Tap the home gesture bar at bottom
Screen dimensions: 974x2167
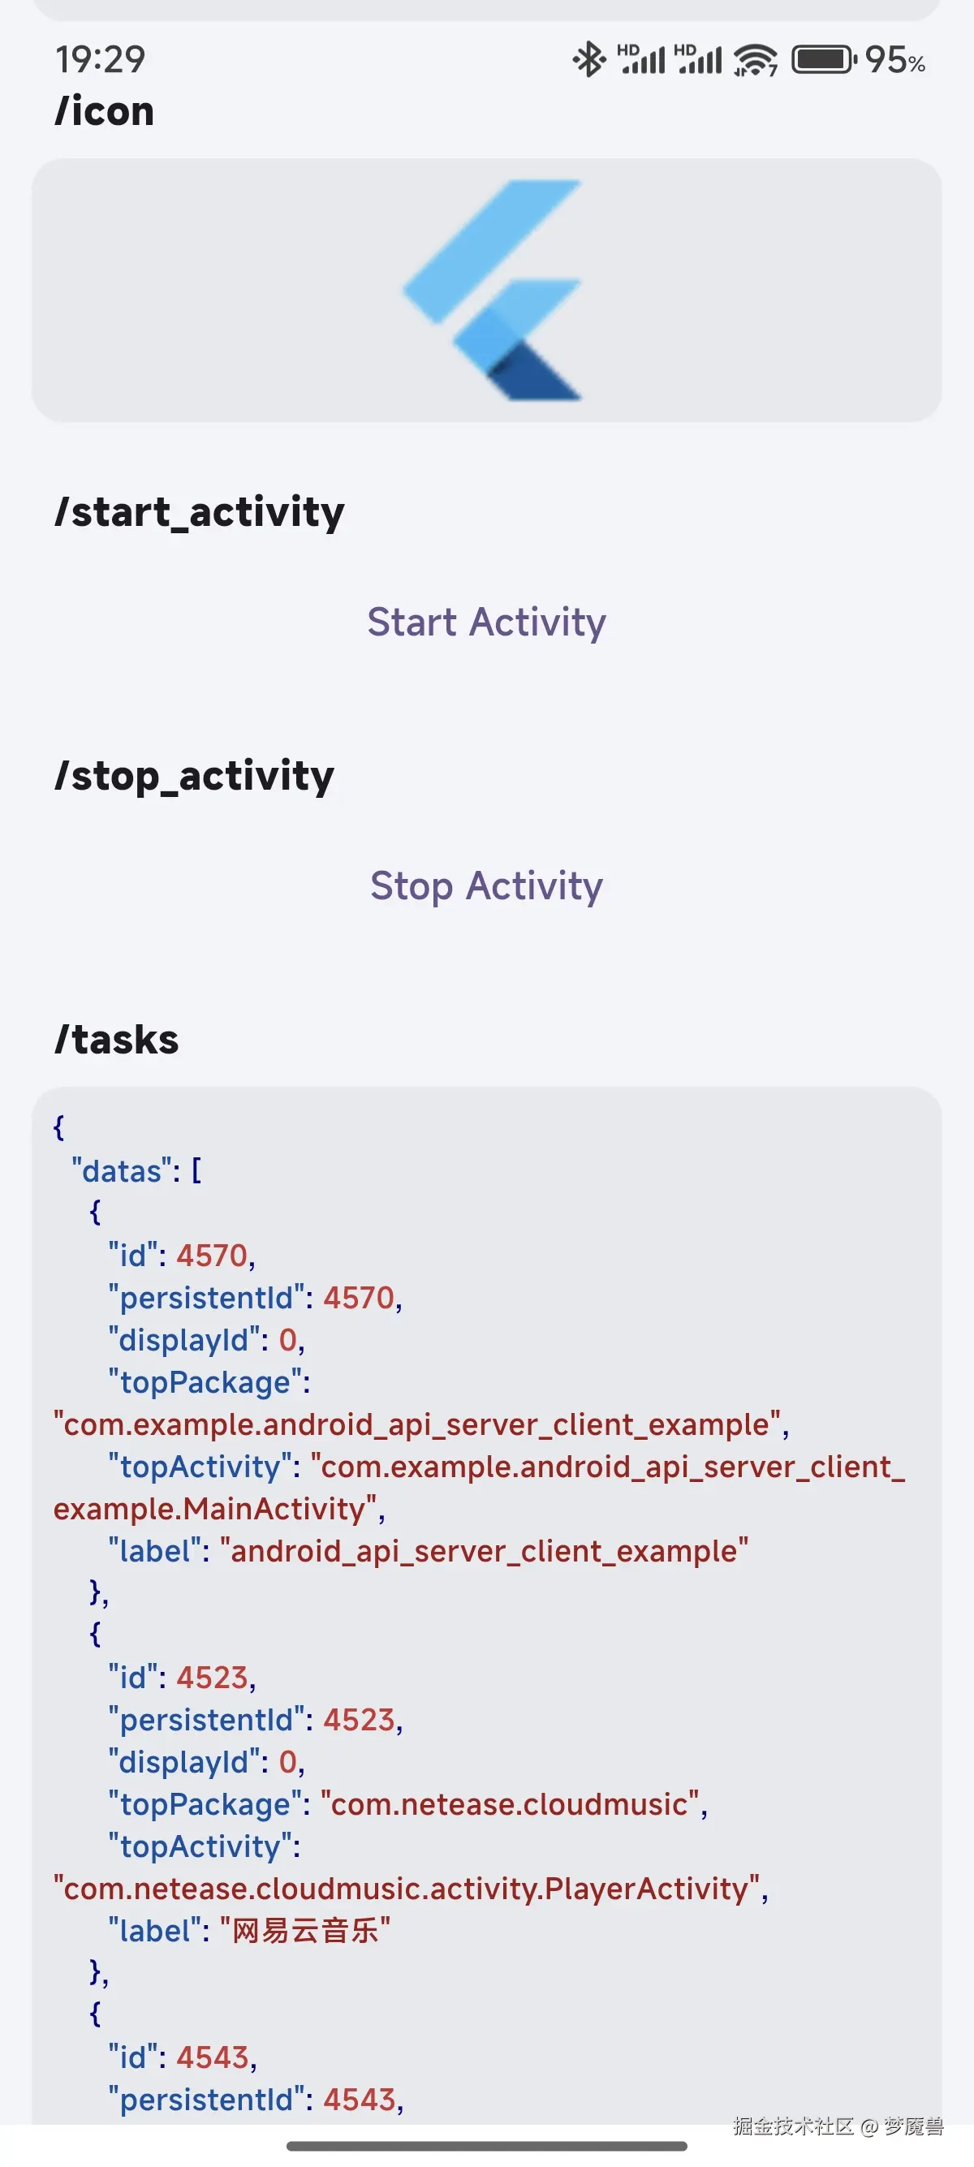487,2146
